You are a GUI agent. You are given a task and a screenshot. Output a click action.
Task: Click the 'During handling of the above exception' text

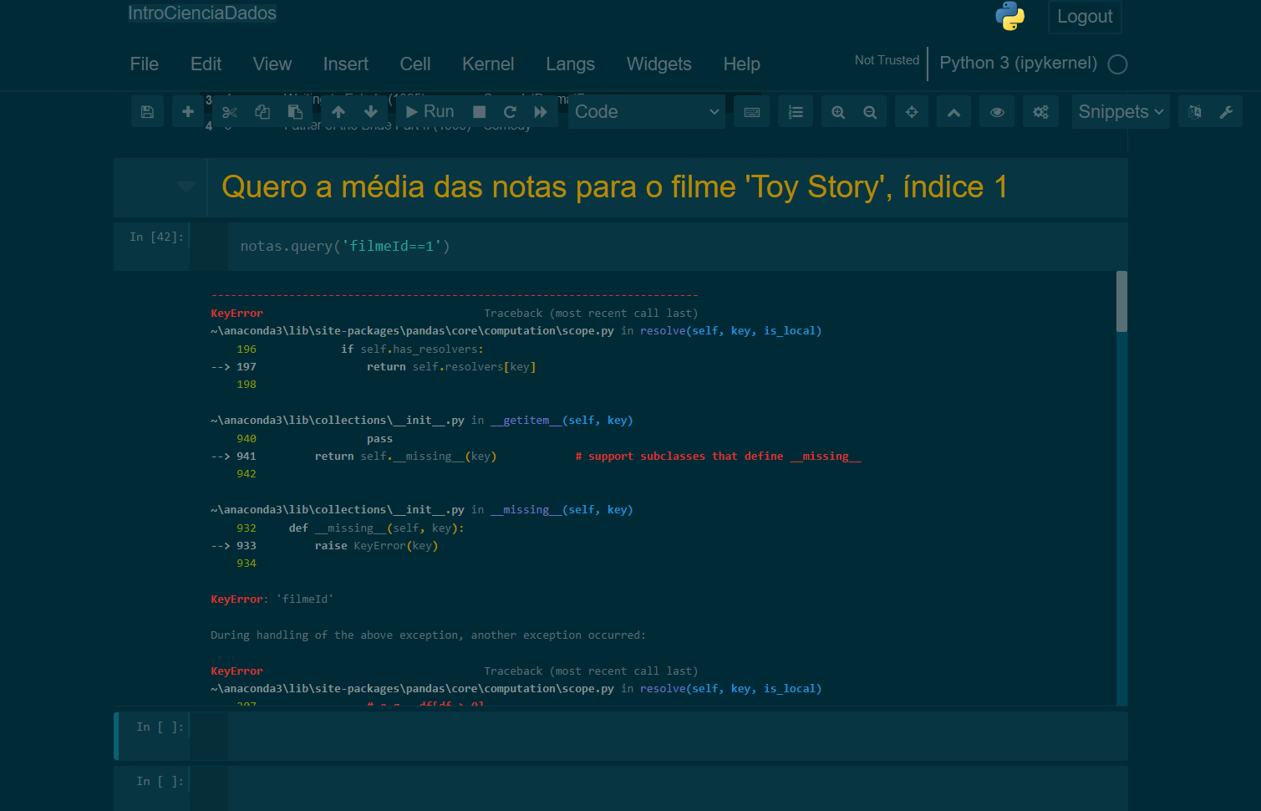pyautogui.click(x=428, y=635)
